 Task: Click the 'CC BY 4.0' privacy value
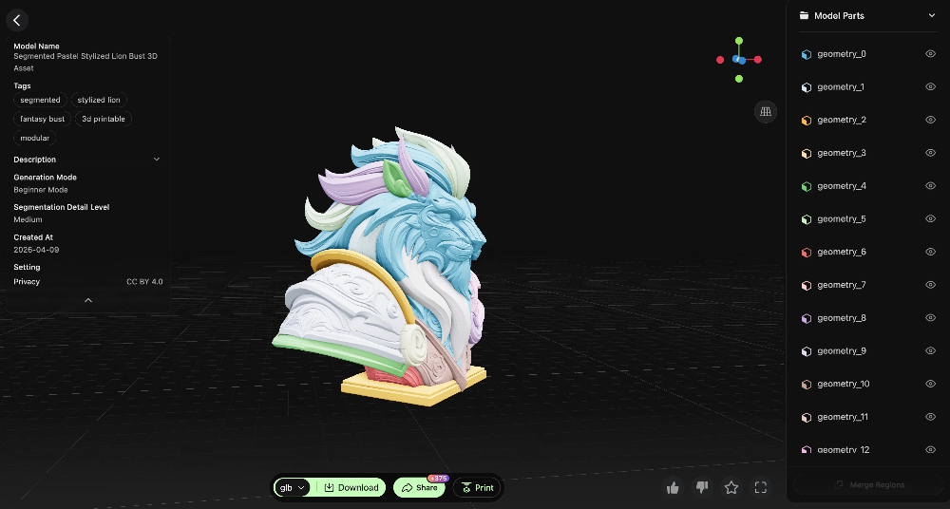click(x=144, y=282)
